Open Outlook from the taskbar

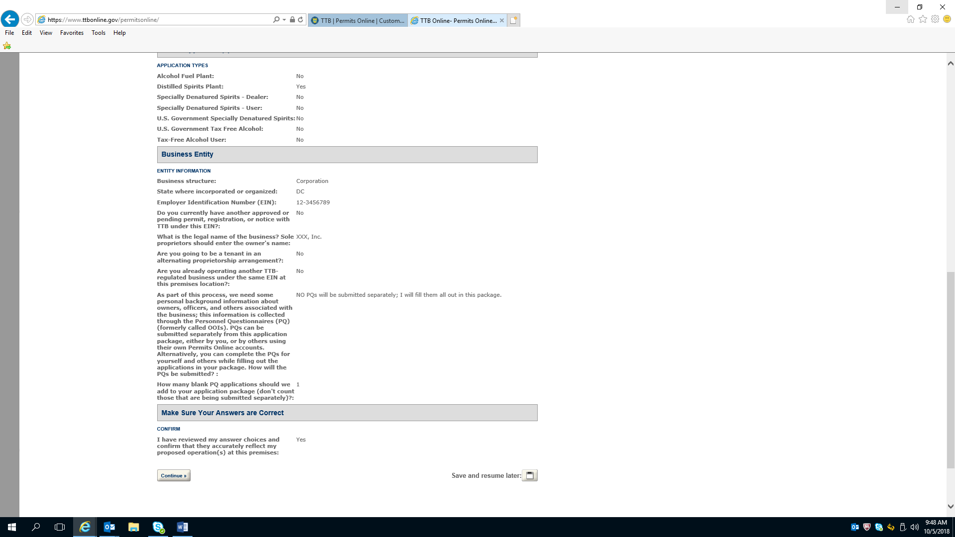click(x=109, y=527)
